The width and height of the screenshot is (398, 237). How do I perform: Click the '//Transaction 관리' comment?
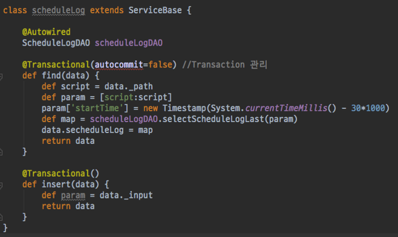[225, 64]
